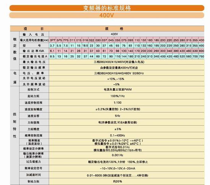Select the 3P7 model cell
210x185 pixels.
53,40
